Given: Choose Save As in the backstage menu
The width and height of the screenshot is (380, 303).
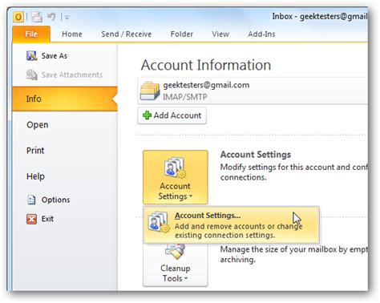Looking at the screenshot, I should point(54,56).
